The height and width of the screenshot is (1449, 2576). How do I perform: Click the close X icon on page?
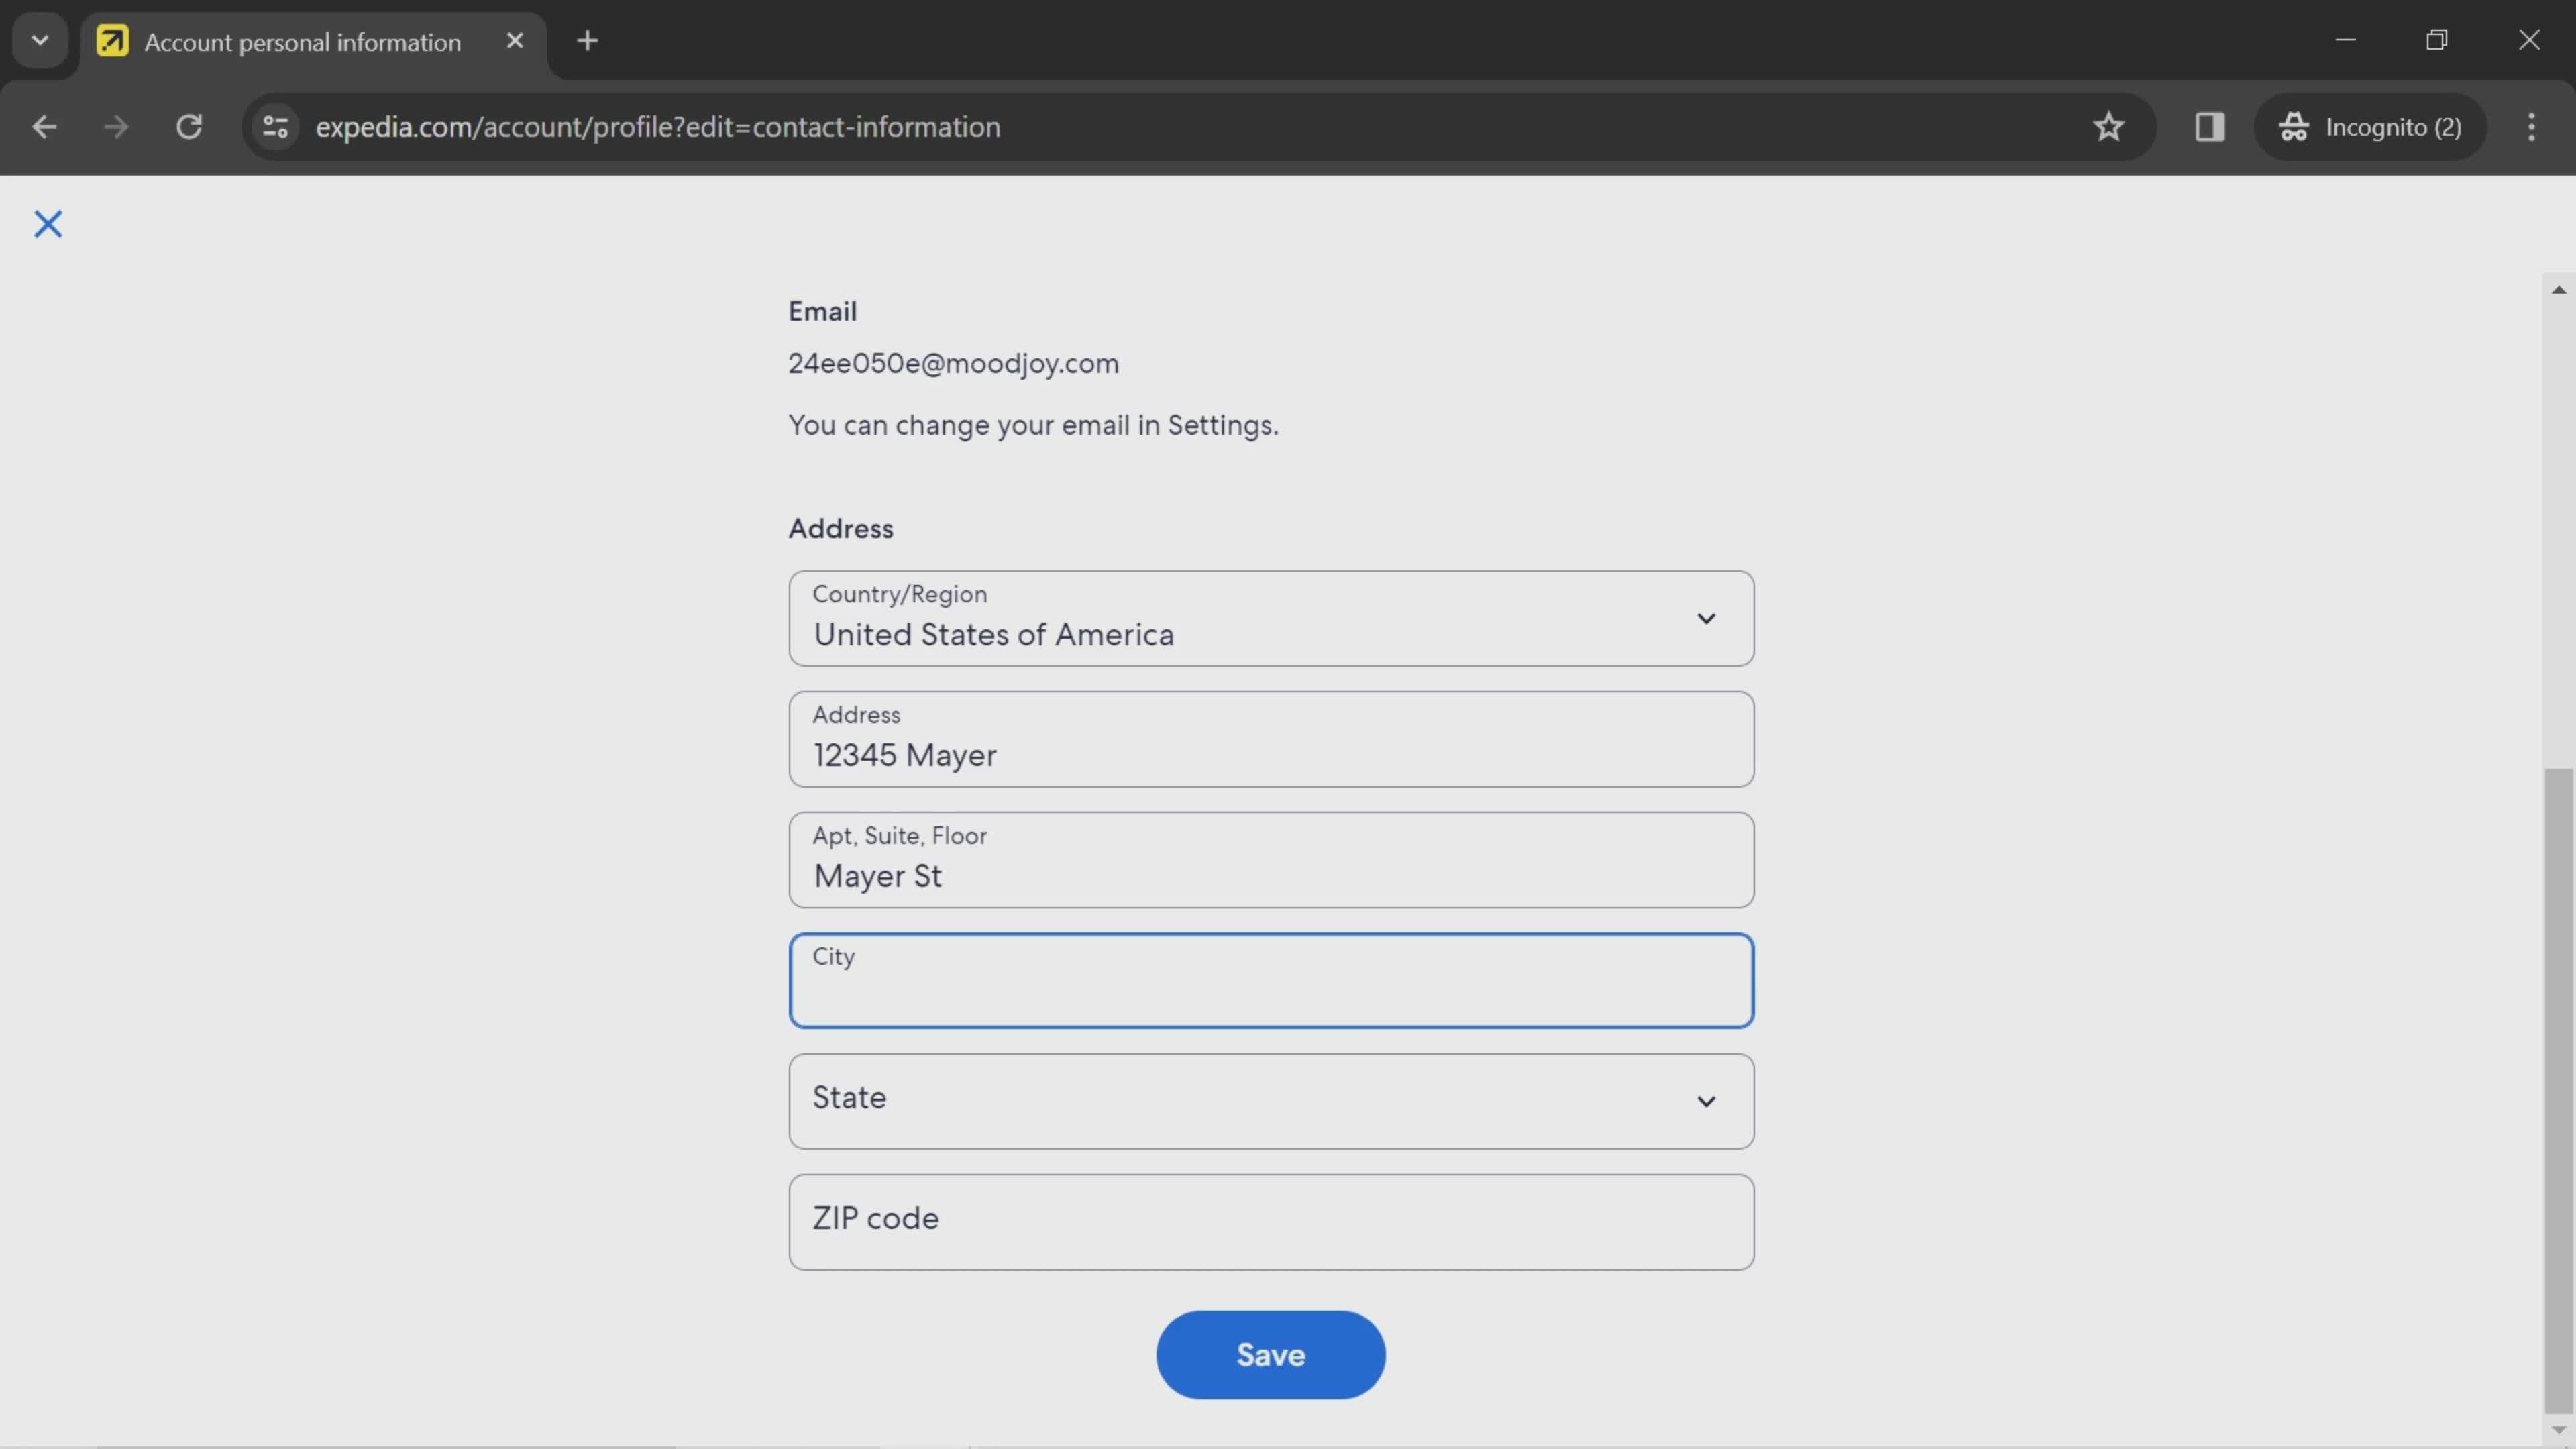click(x=46, y=221)
